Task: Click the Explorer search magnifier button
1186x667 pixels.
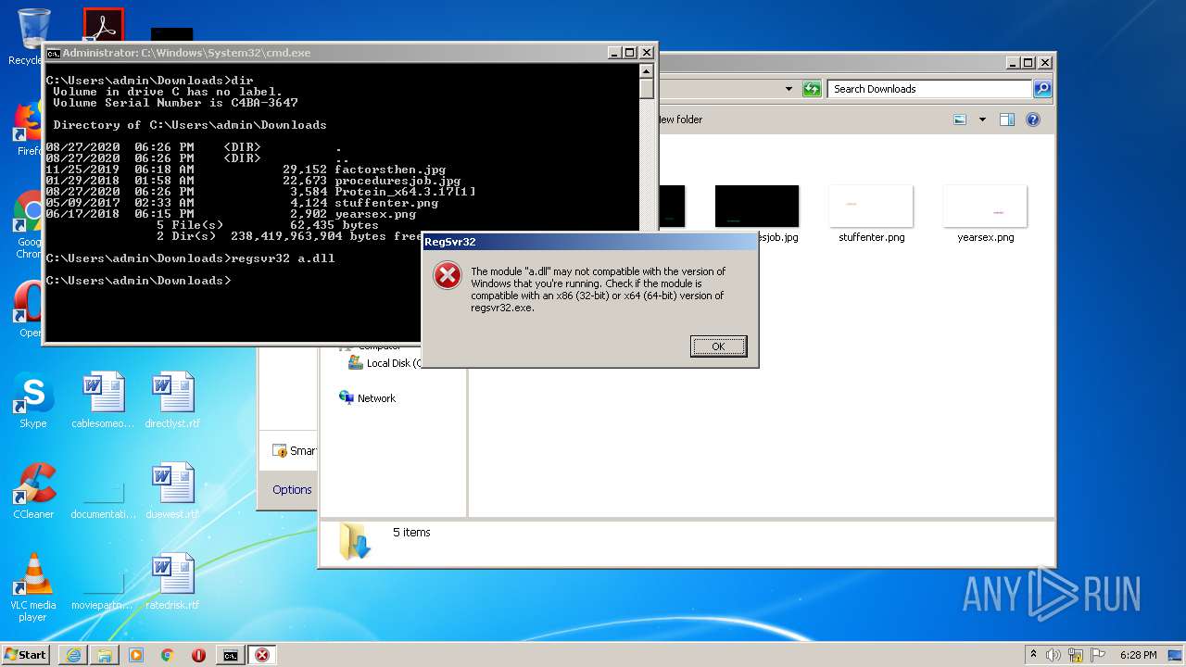Action: pos(1042,89)
